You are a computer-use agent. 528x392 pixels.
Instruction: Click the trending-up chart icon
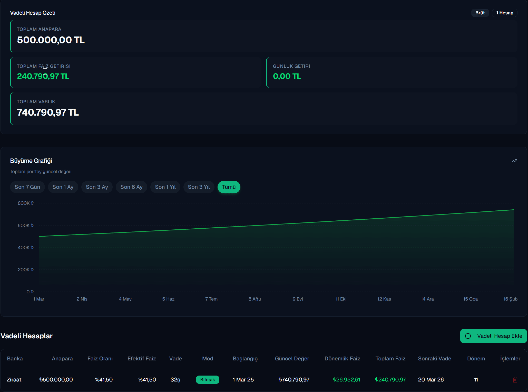[514, 161]
